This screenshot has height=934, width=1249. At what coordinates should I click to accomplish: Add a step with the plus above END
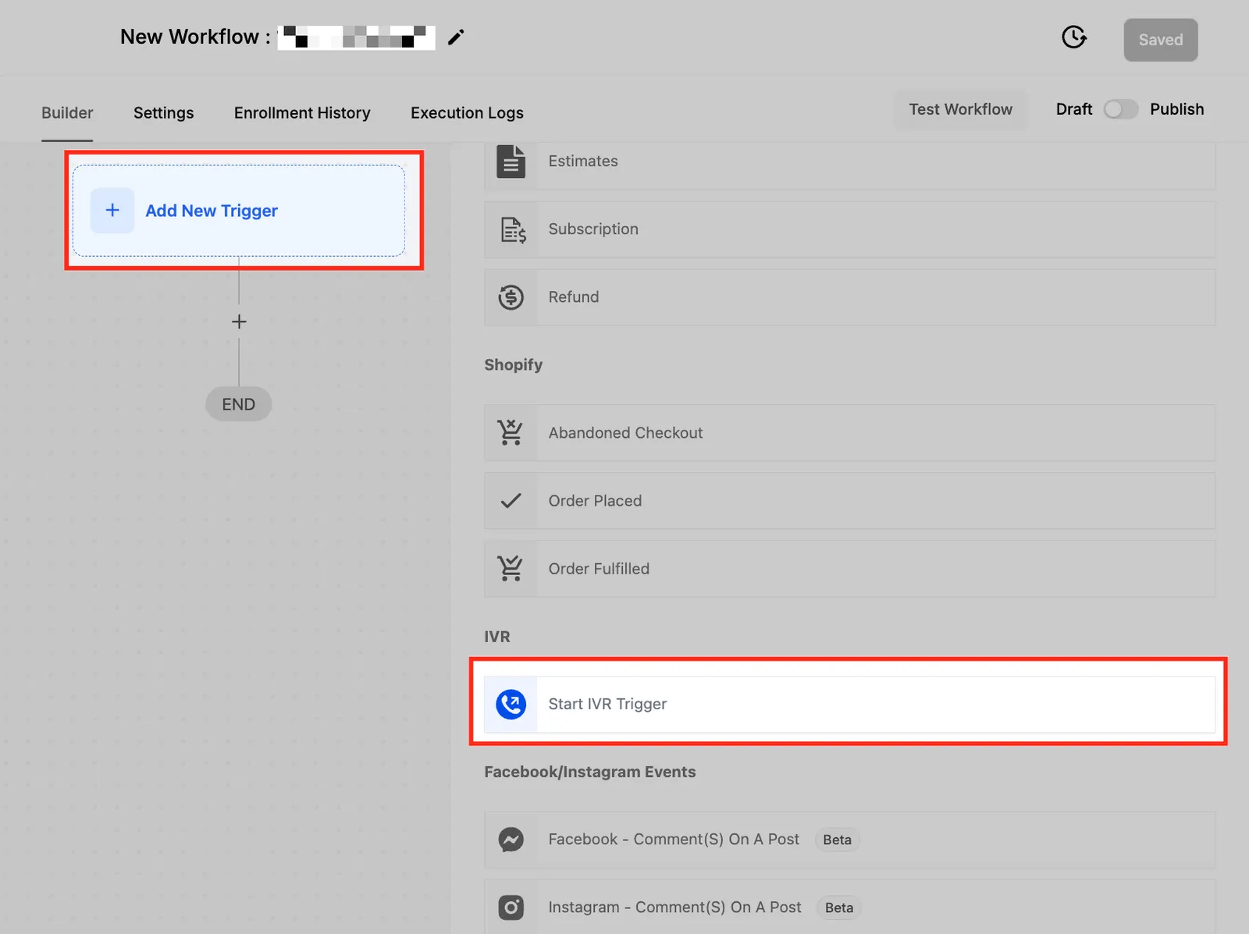239,321
